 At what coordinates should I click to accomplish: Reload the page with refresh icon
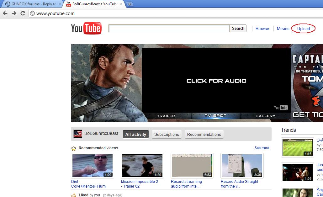(23, 13)
